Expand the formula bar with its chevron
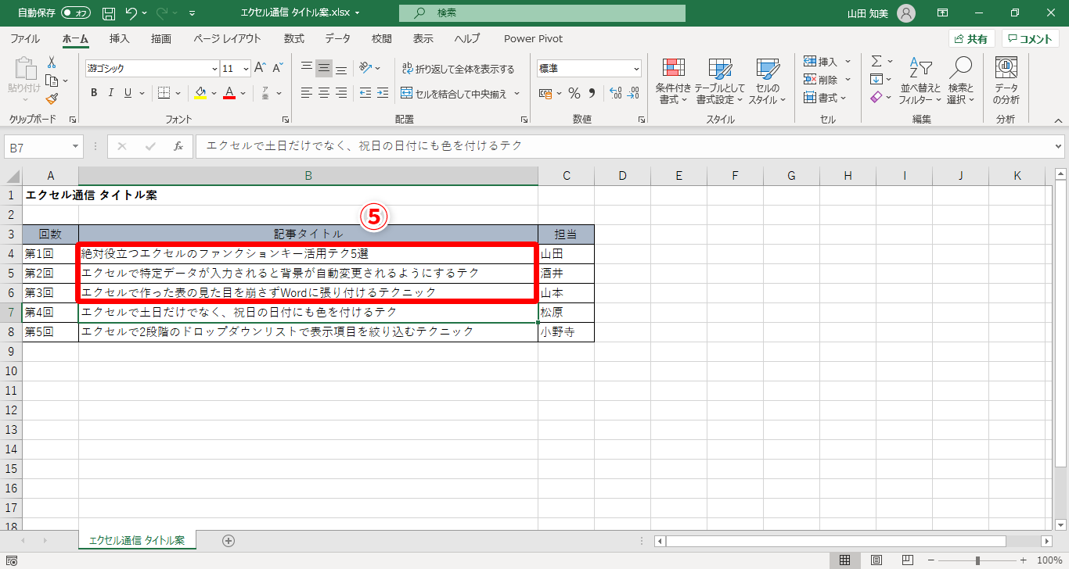 point(1059,146)
